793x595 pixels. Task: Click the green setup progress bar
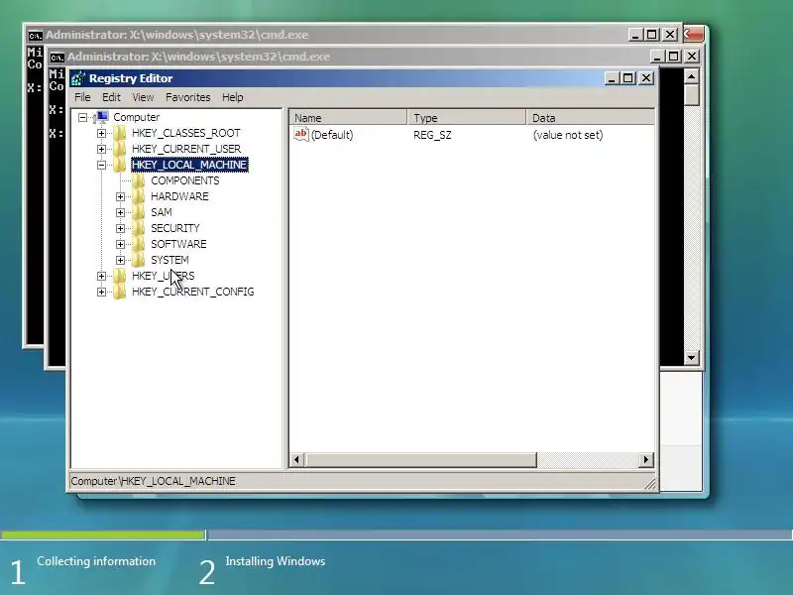103,535
